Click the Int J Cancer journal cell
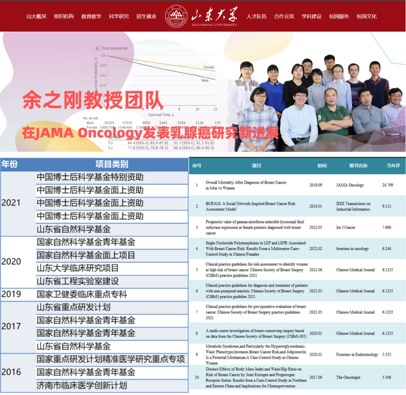This screenshot has height=395, width=406. click(346, 227)
